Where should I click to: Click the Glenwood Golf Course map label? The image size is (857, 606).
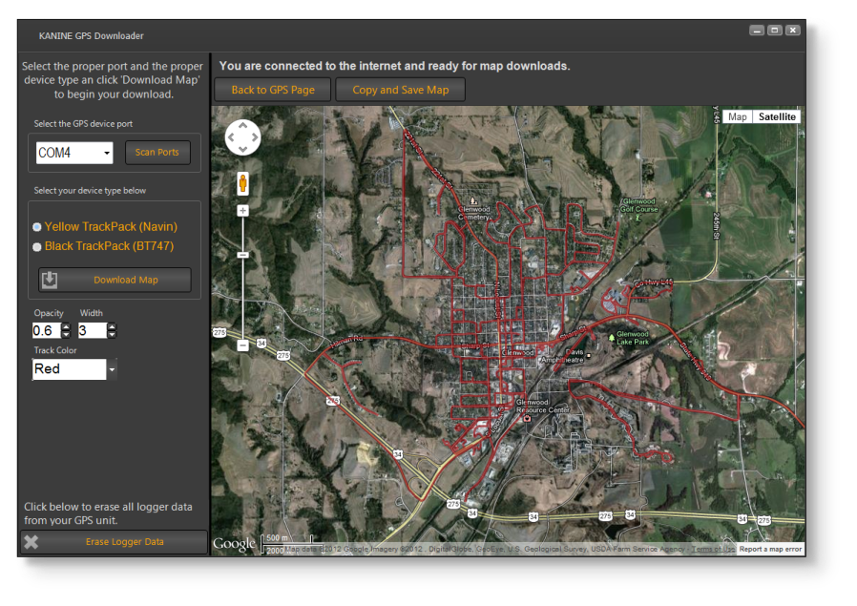click(x=638, y=205)
